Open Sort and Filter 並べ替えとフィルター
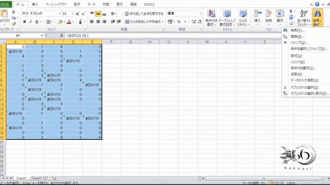 click(x=304, y=18)
